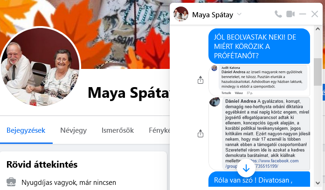Open the Judit Katona comment screenshot
The height and width of the screenshot is (190, 325).
tap(259, 80)
